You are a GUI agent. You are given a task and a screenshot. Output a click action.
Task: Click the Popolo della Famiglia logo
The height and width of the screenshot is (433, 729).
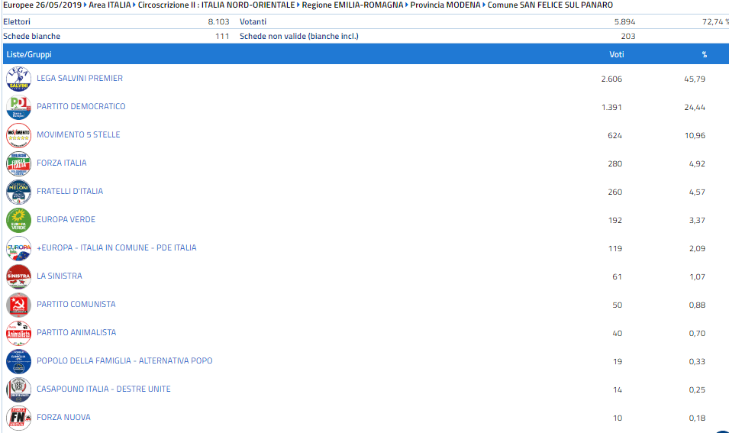[18, 361]
